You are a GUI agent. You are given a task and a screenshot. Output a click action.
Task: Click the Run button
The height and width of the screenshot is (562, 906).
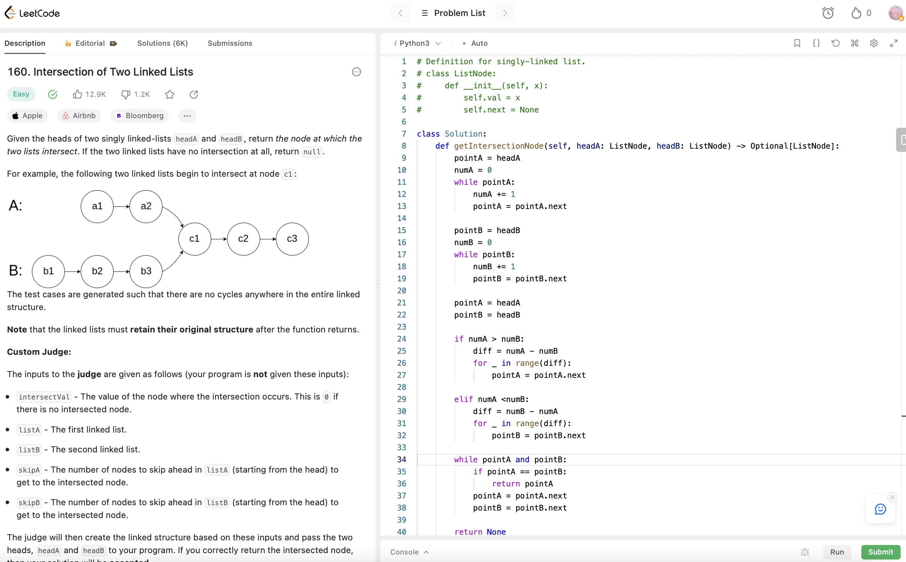click(x=837, y=552)
